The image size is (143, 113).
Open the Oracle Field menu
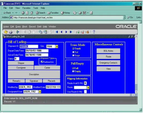click(39, 27)
